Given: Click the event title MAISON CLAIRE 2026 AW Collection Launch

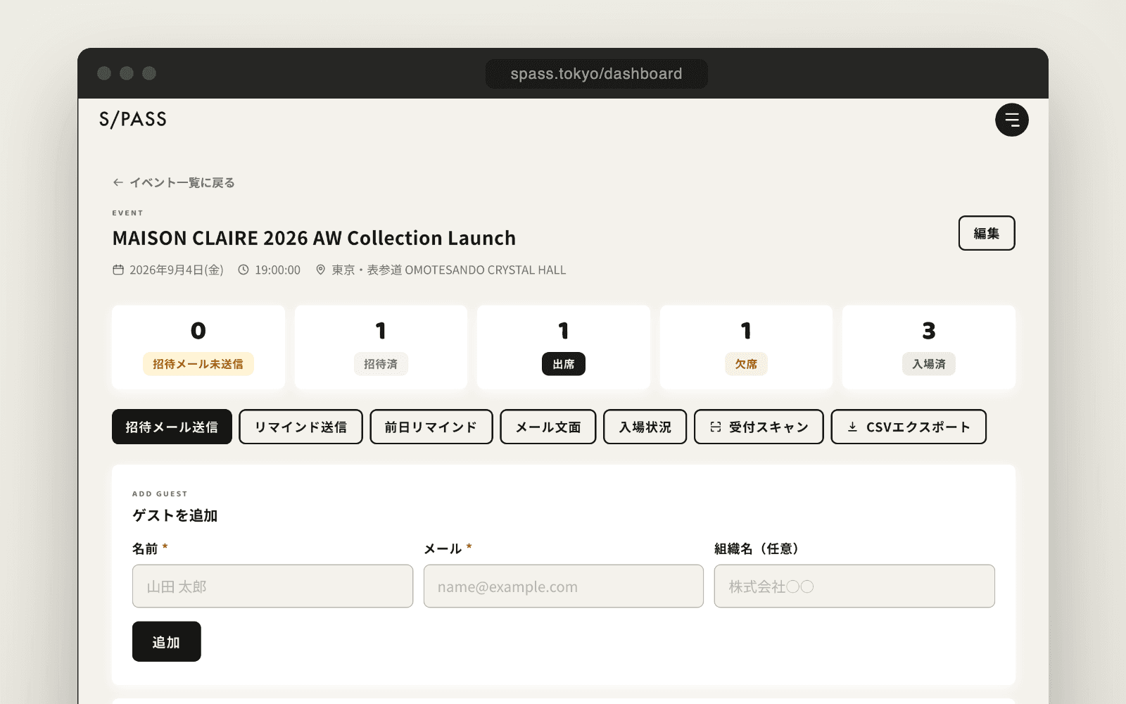Looking at the screenshot, I should point(314,238).
